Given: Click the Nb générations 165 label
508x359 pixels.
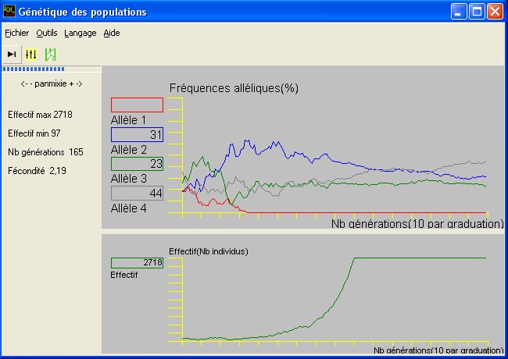Looking at the screenshot, I should click(x=45, y=151).
